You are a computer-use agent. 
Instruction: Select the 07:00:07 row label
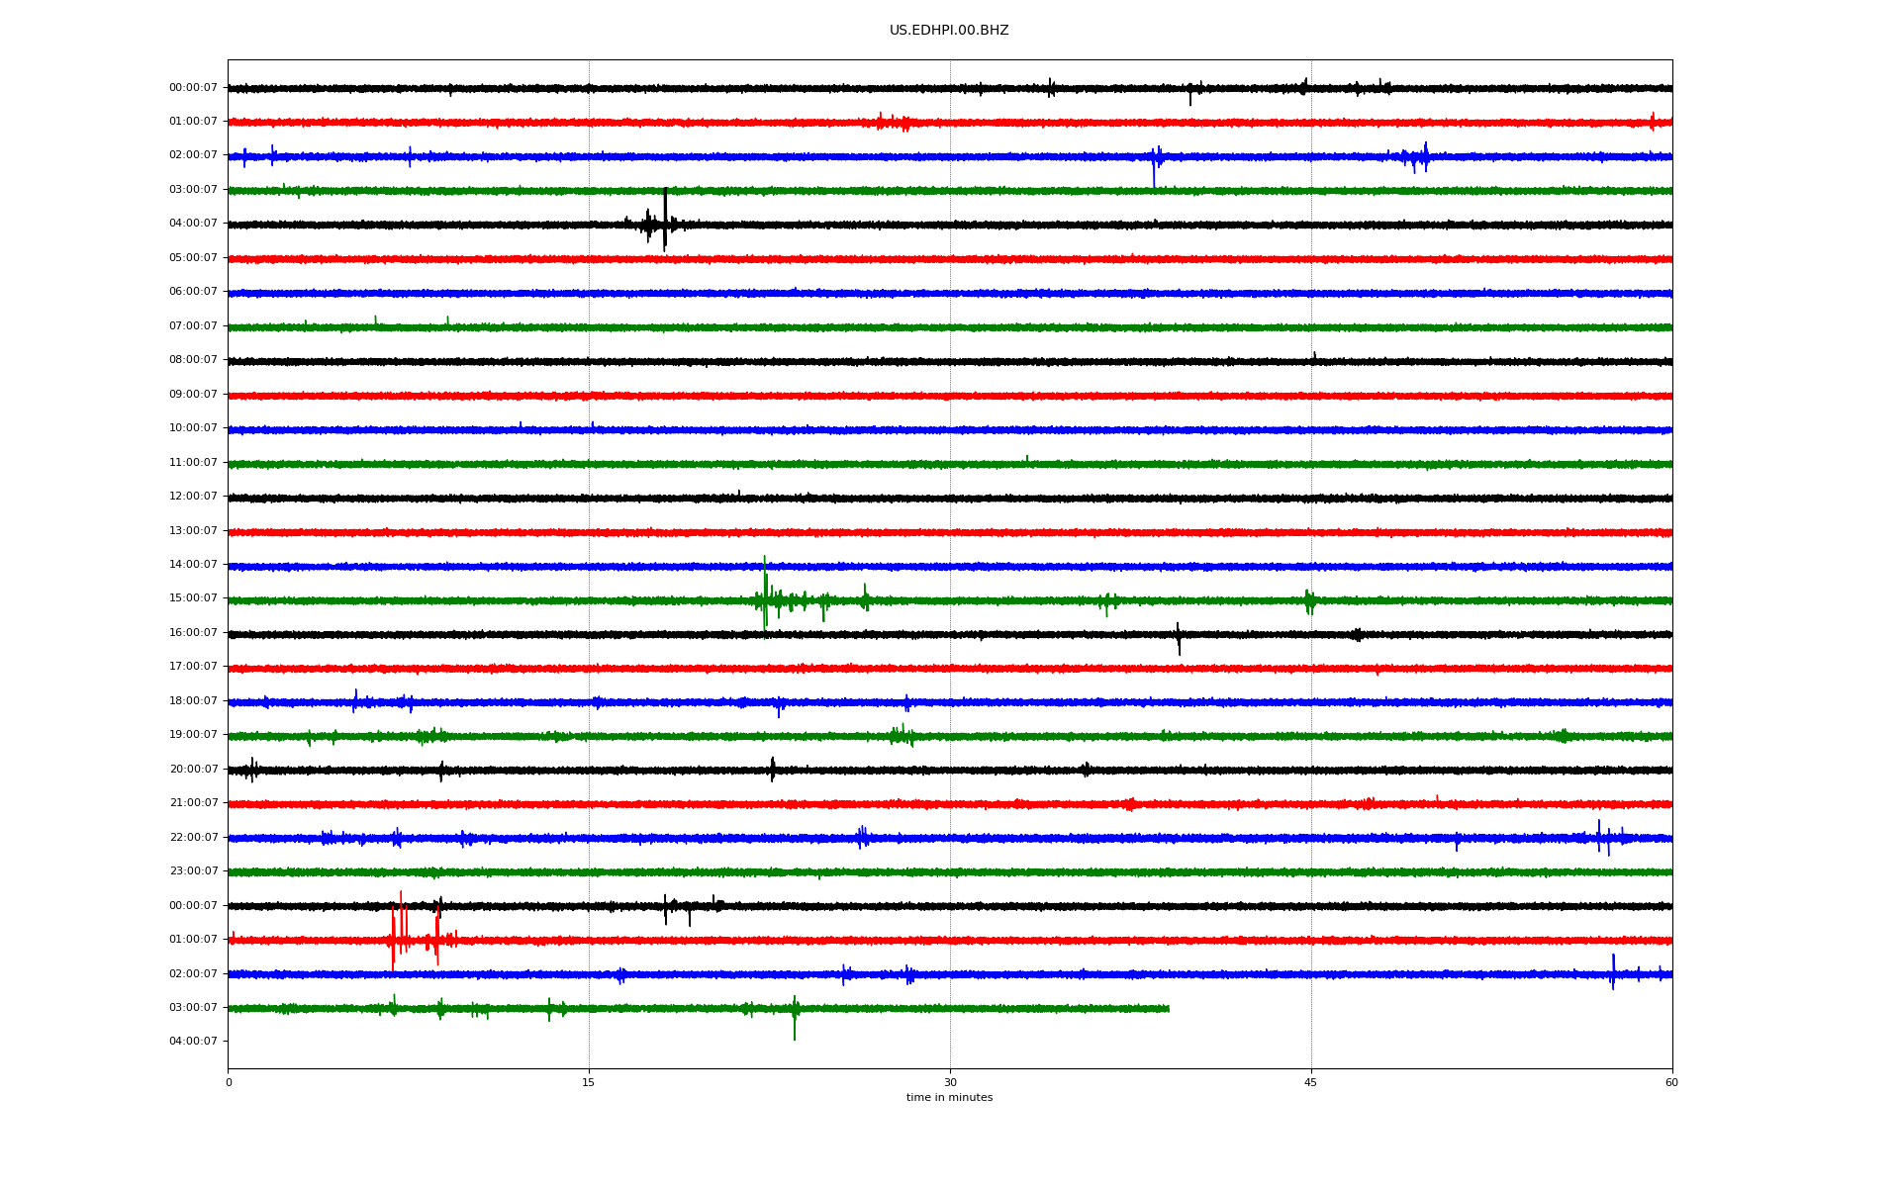coord(193,326)
